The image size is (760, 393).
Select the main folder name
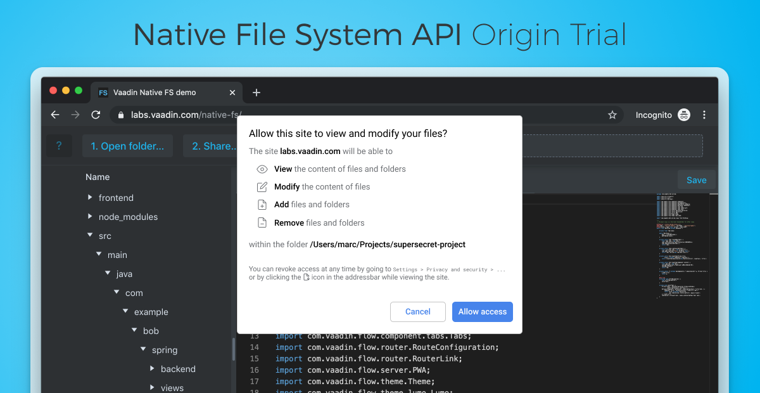point(117,255)
